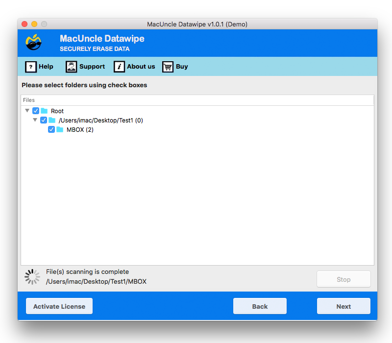Uncheck the Test1 folder checkbox
The image size is (392, 343).
tap(44, 120)
